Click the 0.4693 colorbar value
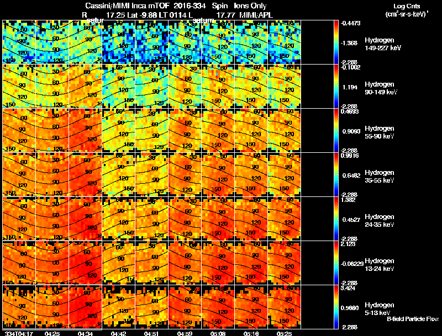The width and height of the screenshot is (442, 336). tap(350, 111)
